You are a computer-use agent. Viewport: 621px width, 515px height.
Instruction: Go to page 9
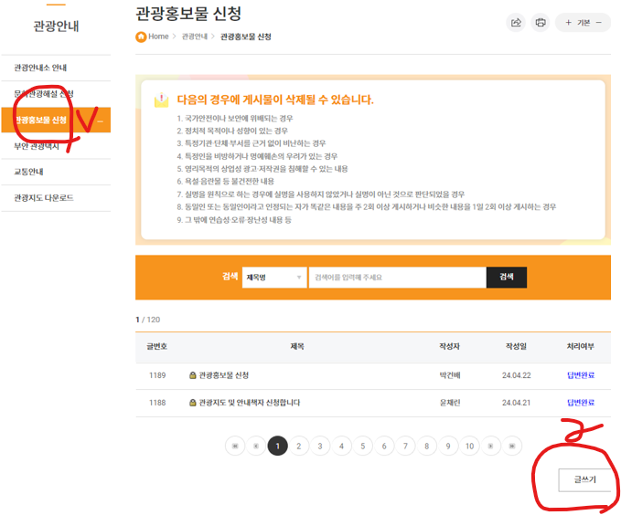448,447
